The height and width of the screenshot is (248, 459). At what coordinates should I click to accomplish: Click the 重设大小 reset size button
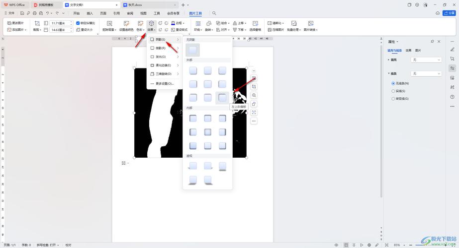85,30
